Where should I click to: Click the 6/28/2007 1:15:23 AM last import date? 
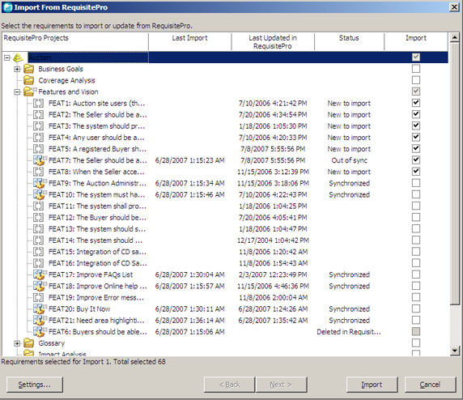tap(190, 160)
